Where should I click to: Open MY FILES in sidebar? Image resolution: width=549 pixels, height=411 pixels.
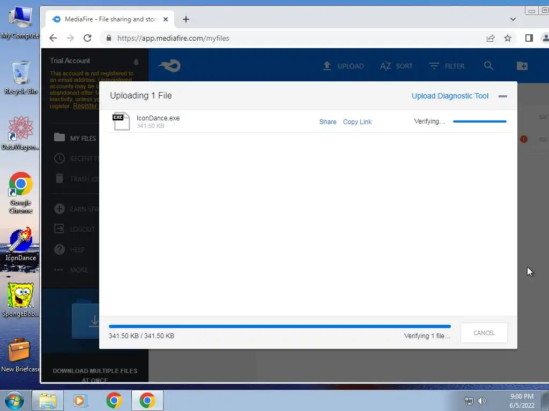[x=75, y=138]
